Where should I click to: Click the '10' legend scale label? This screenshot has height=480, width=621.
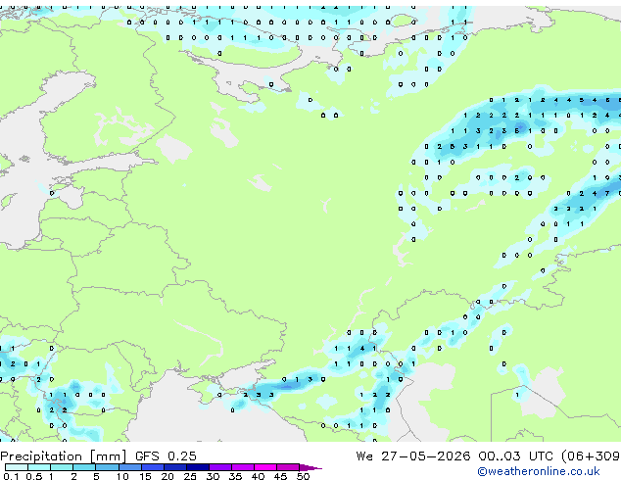(122, 476)
